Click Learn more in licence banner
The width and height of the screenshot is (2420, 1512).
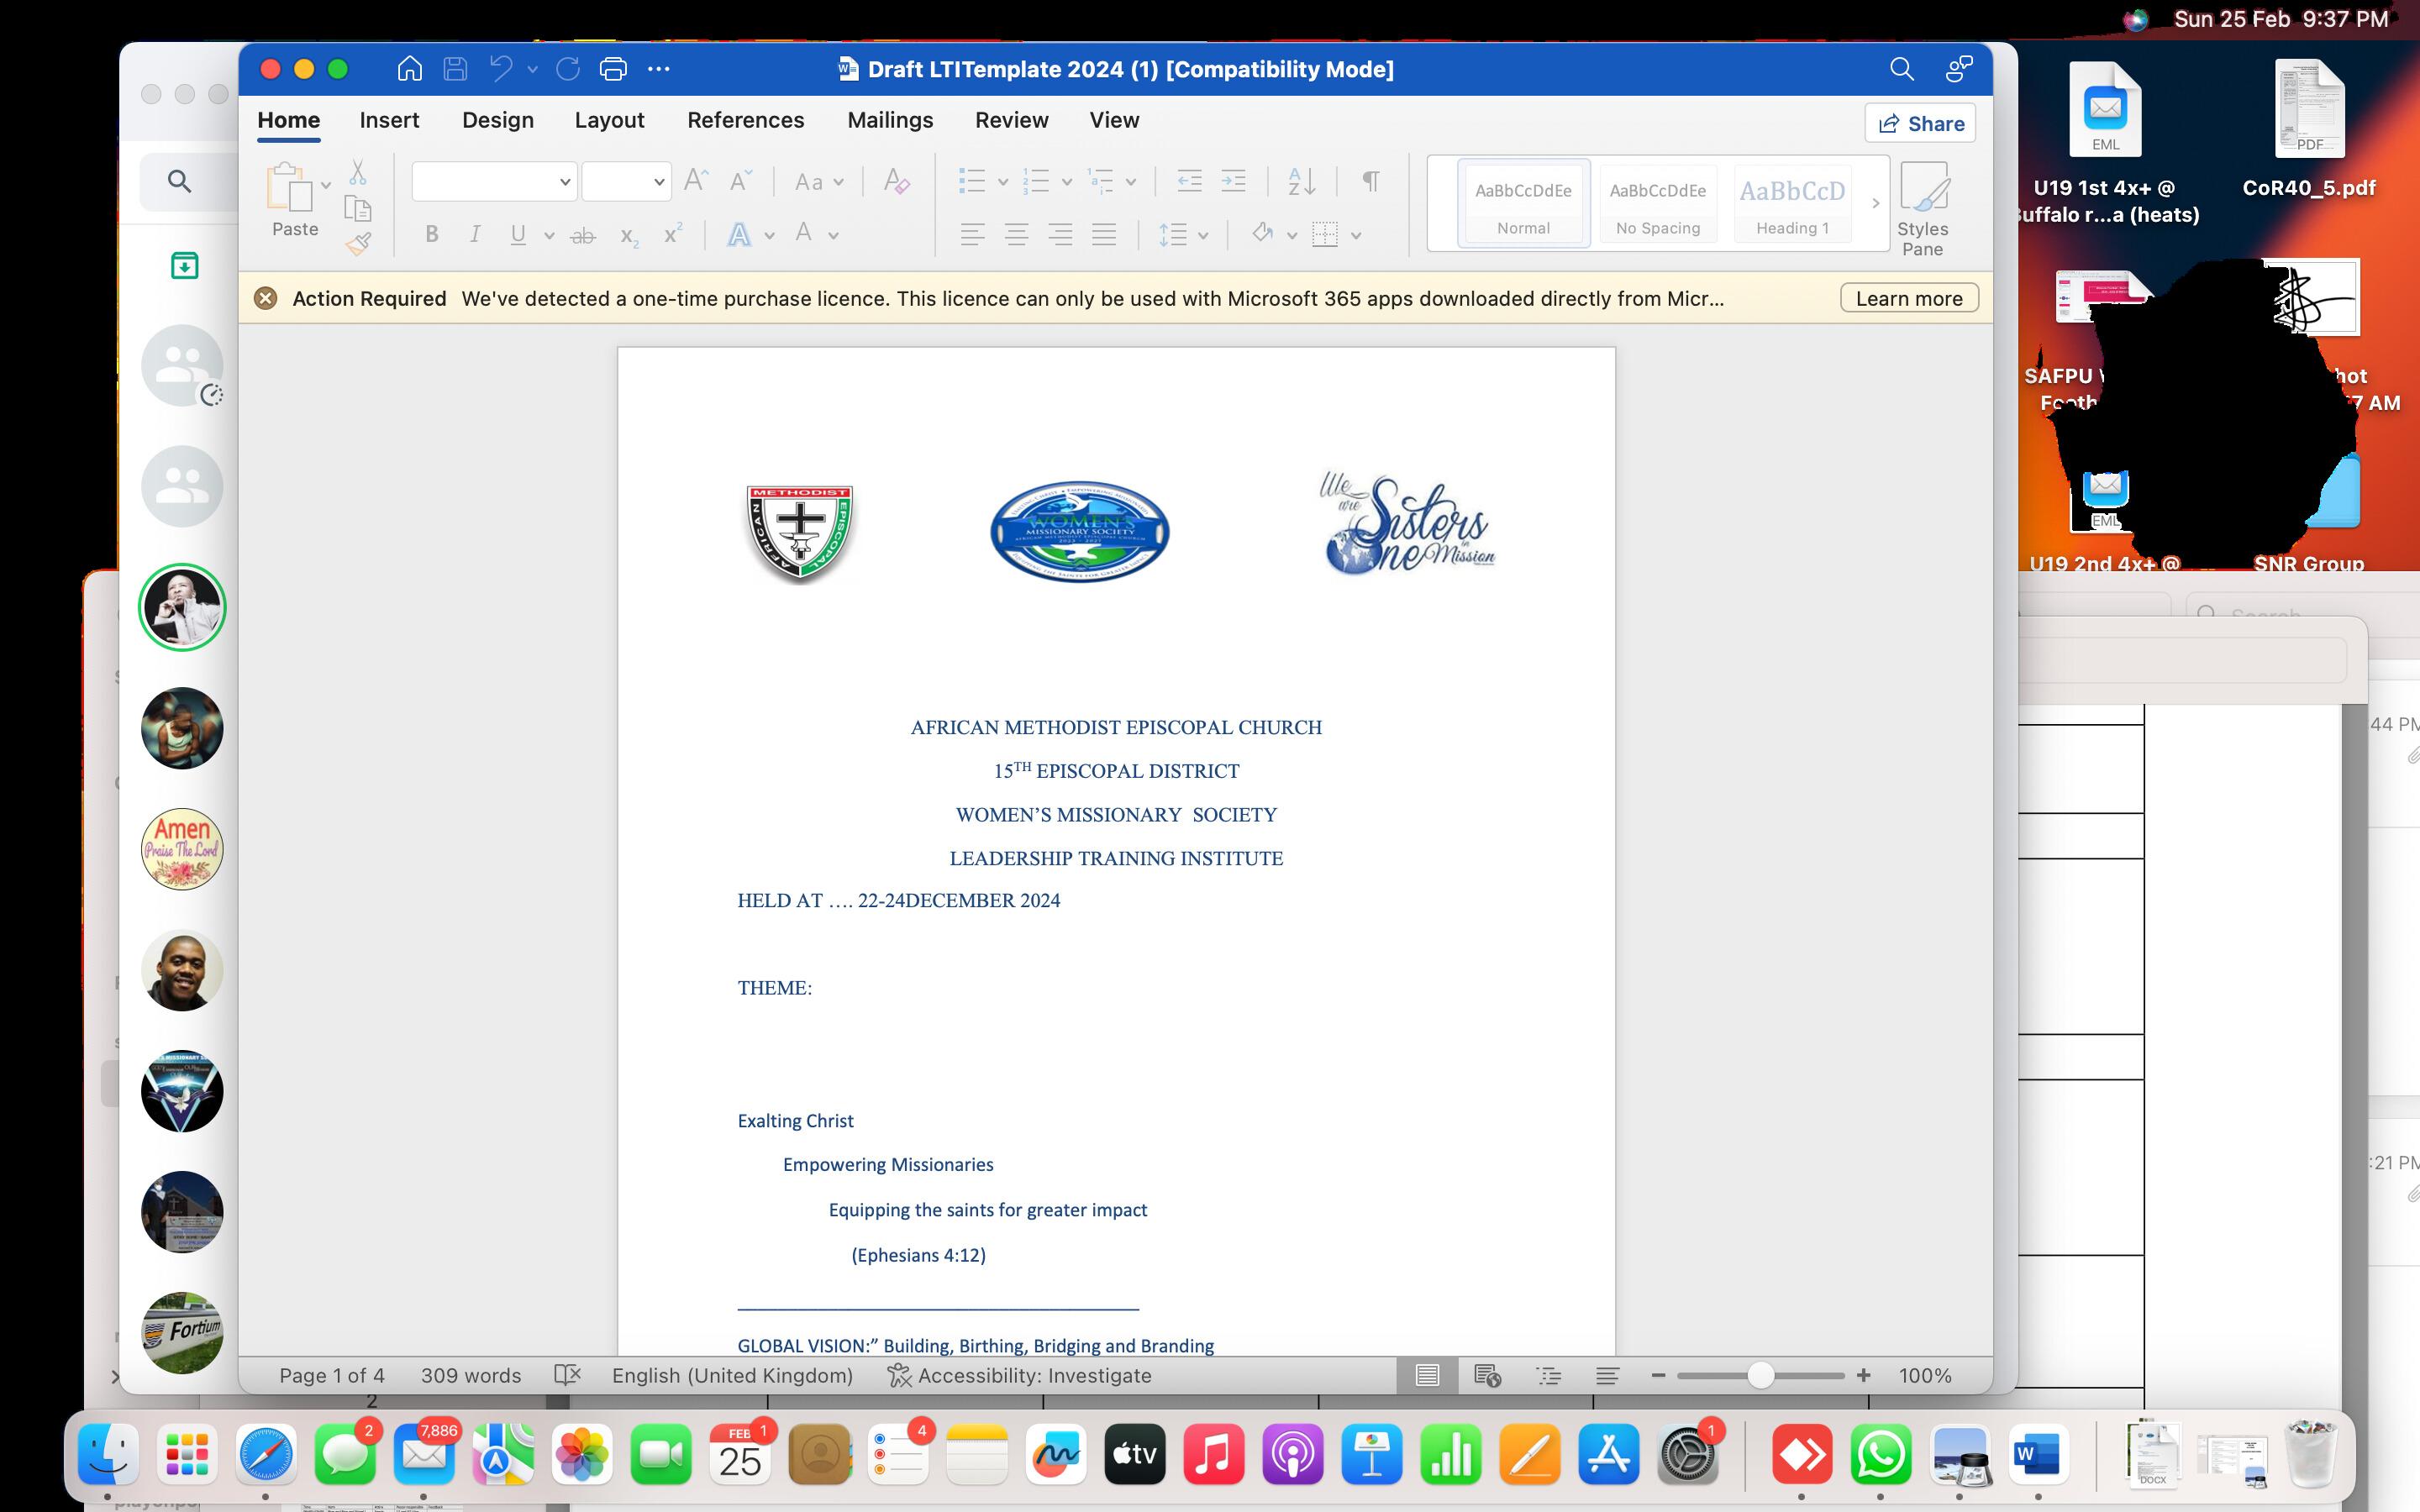coord(1908,299)
